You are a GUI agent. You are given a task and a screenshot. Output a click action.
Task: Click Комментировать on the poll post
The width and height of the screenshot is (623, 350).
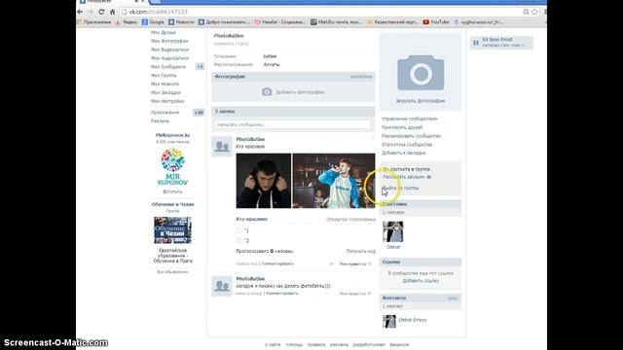(x=277, y=263)
